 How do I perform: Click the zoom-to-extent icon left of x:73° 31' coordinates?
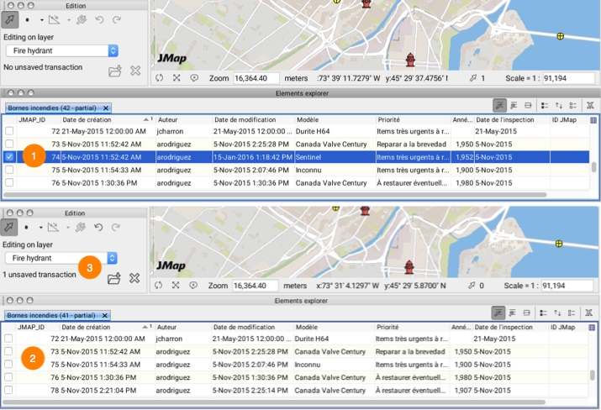click(177, 286)
